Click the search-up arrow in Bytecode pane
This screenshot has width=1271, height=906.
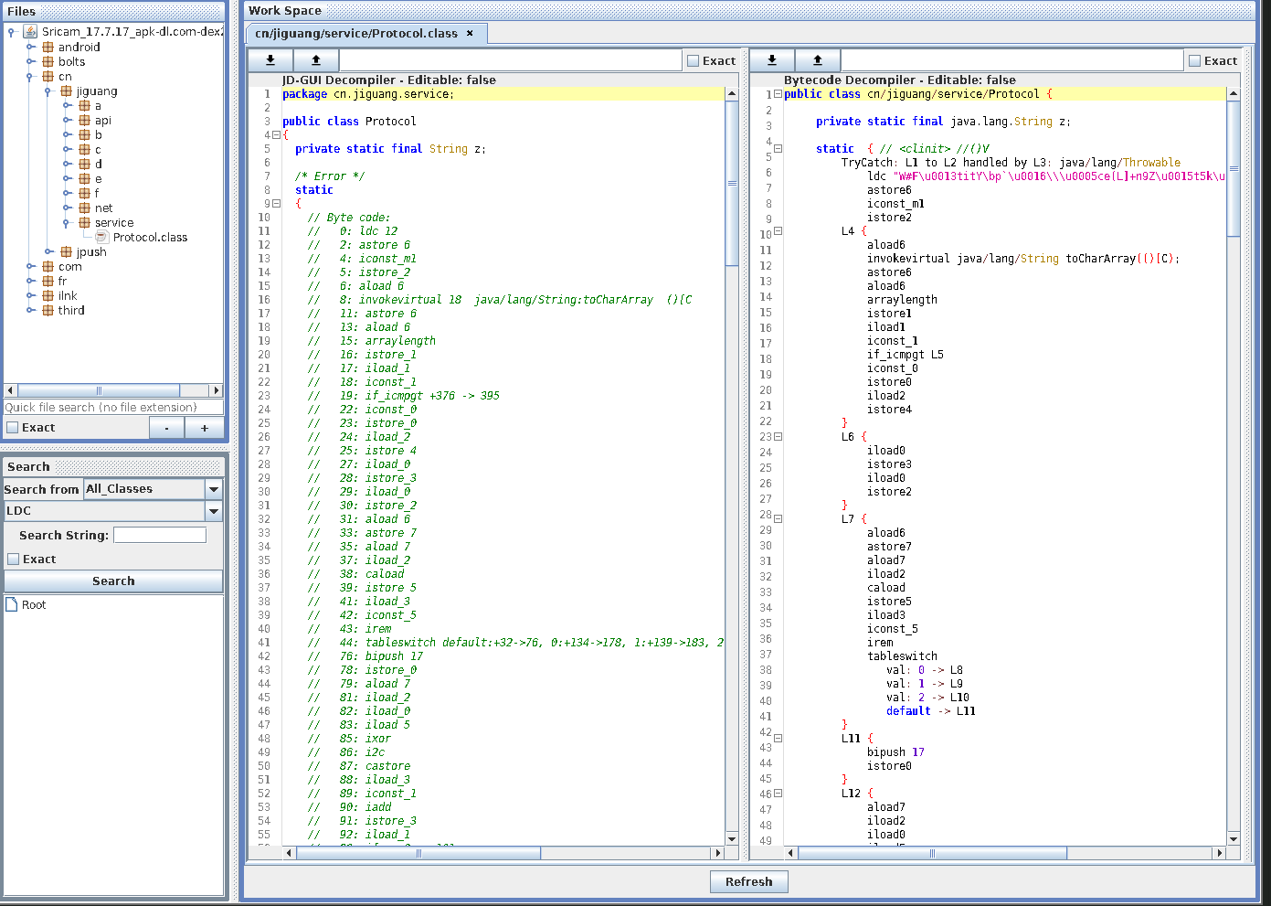pyautogui.click(x=818, y=60)
